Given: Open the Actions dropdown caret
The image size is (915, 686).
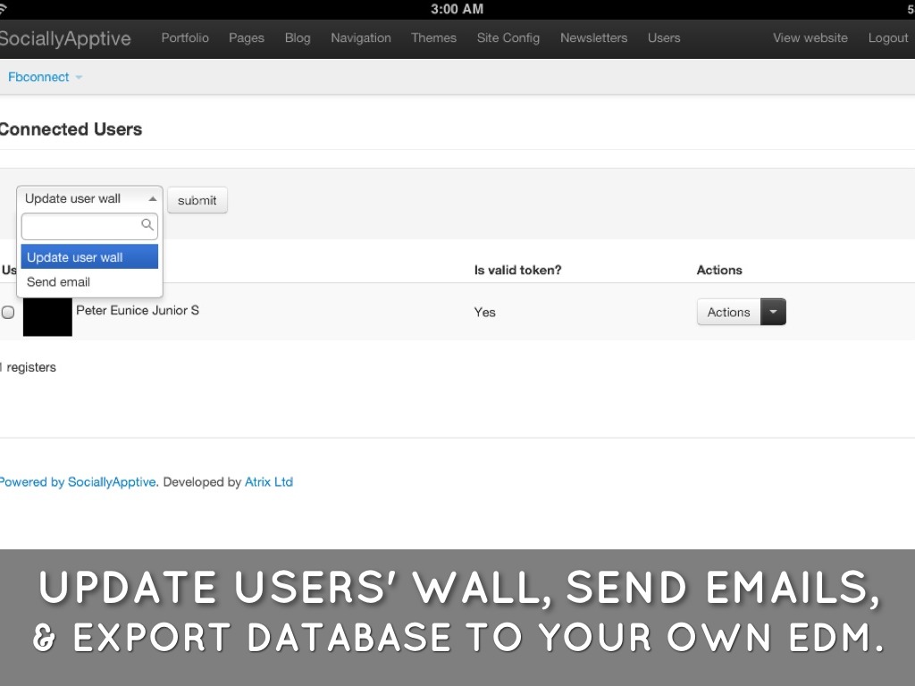Looking at the screenshot, I should pos(773,312).
